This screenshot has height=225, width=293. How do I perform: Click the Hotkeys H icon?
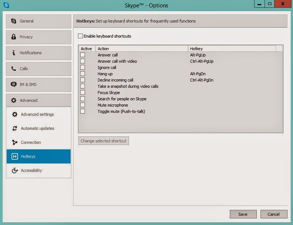[14, 156]
